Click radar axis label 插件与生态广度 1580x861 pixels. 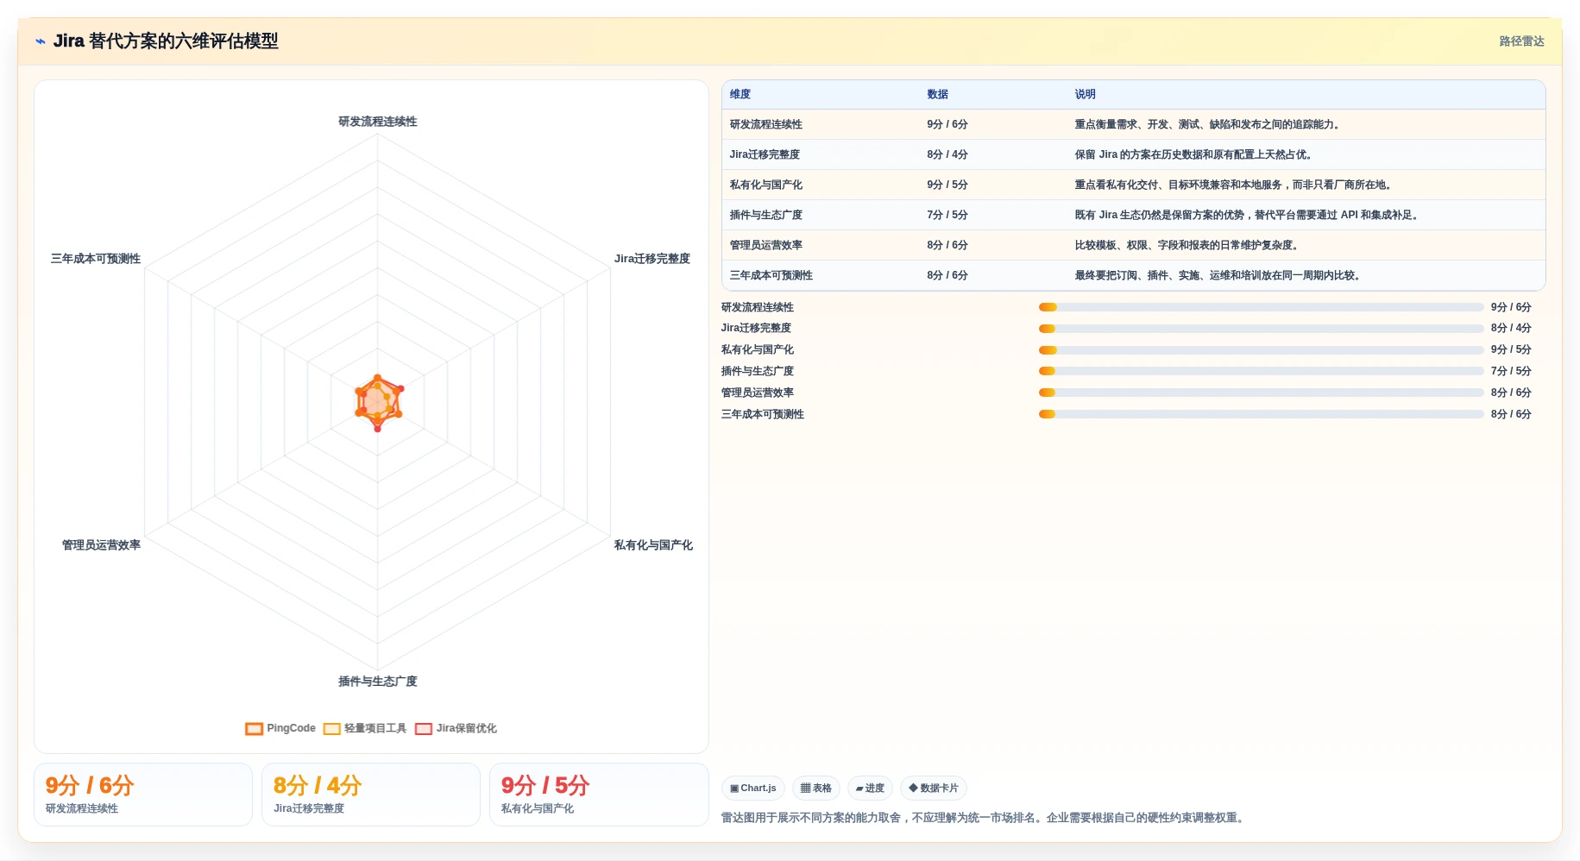pyautogui.click(x=378, y=682)
